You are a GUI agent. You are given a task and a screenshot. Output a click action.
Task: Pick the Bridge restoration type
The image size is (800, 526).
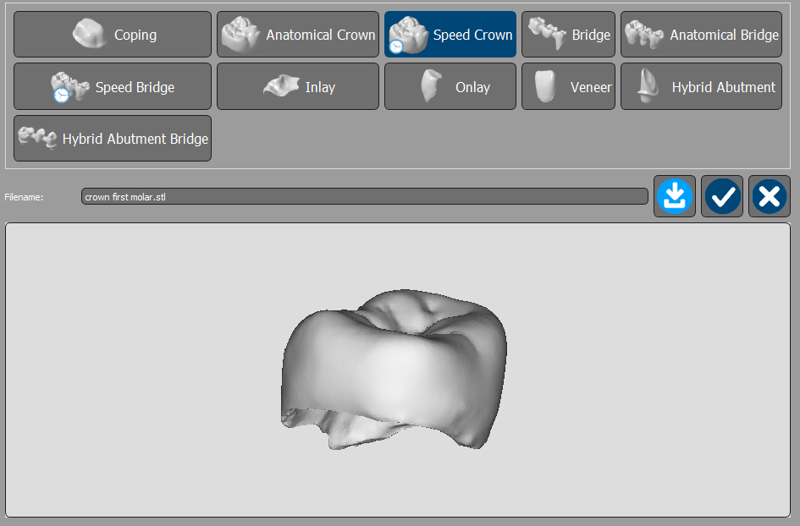coord(568,35)
